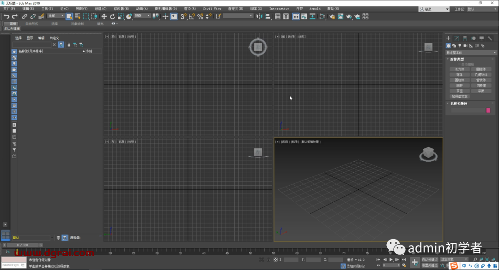Open the Hierarchy panel tab icon
Viewport: 499px width, 270px height.
[x=465, y=38]
